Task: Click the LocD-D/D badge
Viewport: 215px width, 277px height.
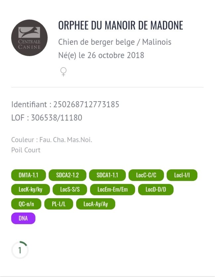Action: coord(156,190)
